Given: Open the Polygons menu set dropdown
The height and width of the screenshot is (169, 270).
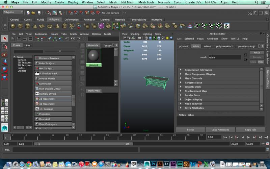Looking at the screenshot, I should point(13,12).
